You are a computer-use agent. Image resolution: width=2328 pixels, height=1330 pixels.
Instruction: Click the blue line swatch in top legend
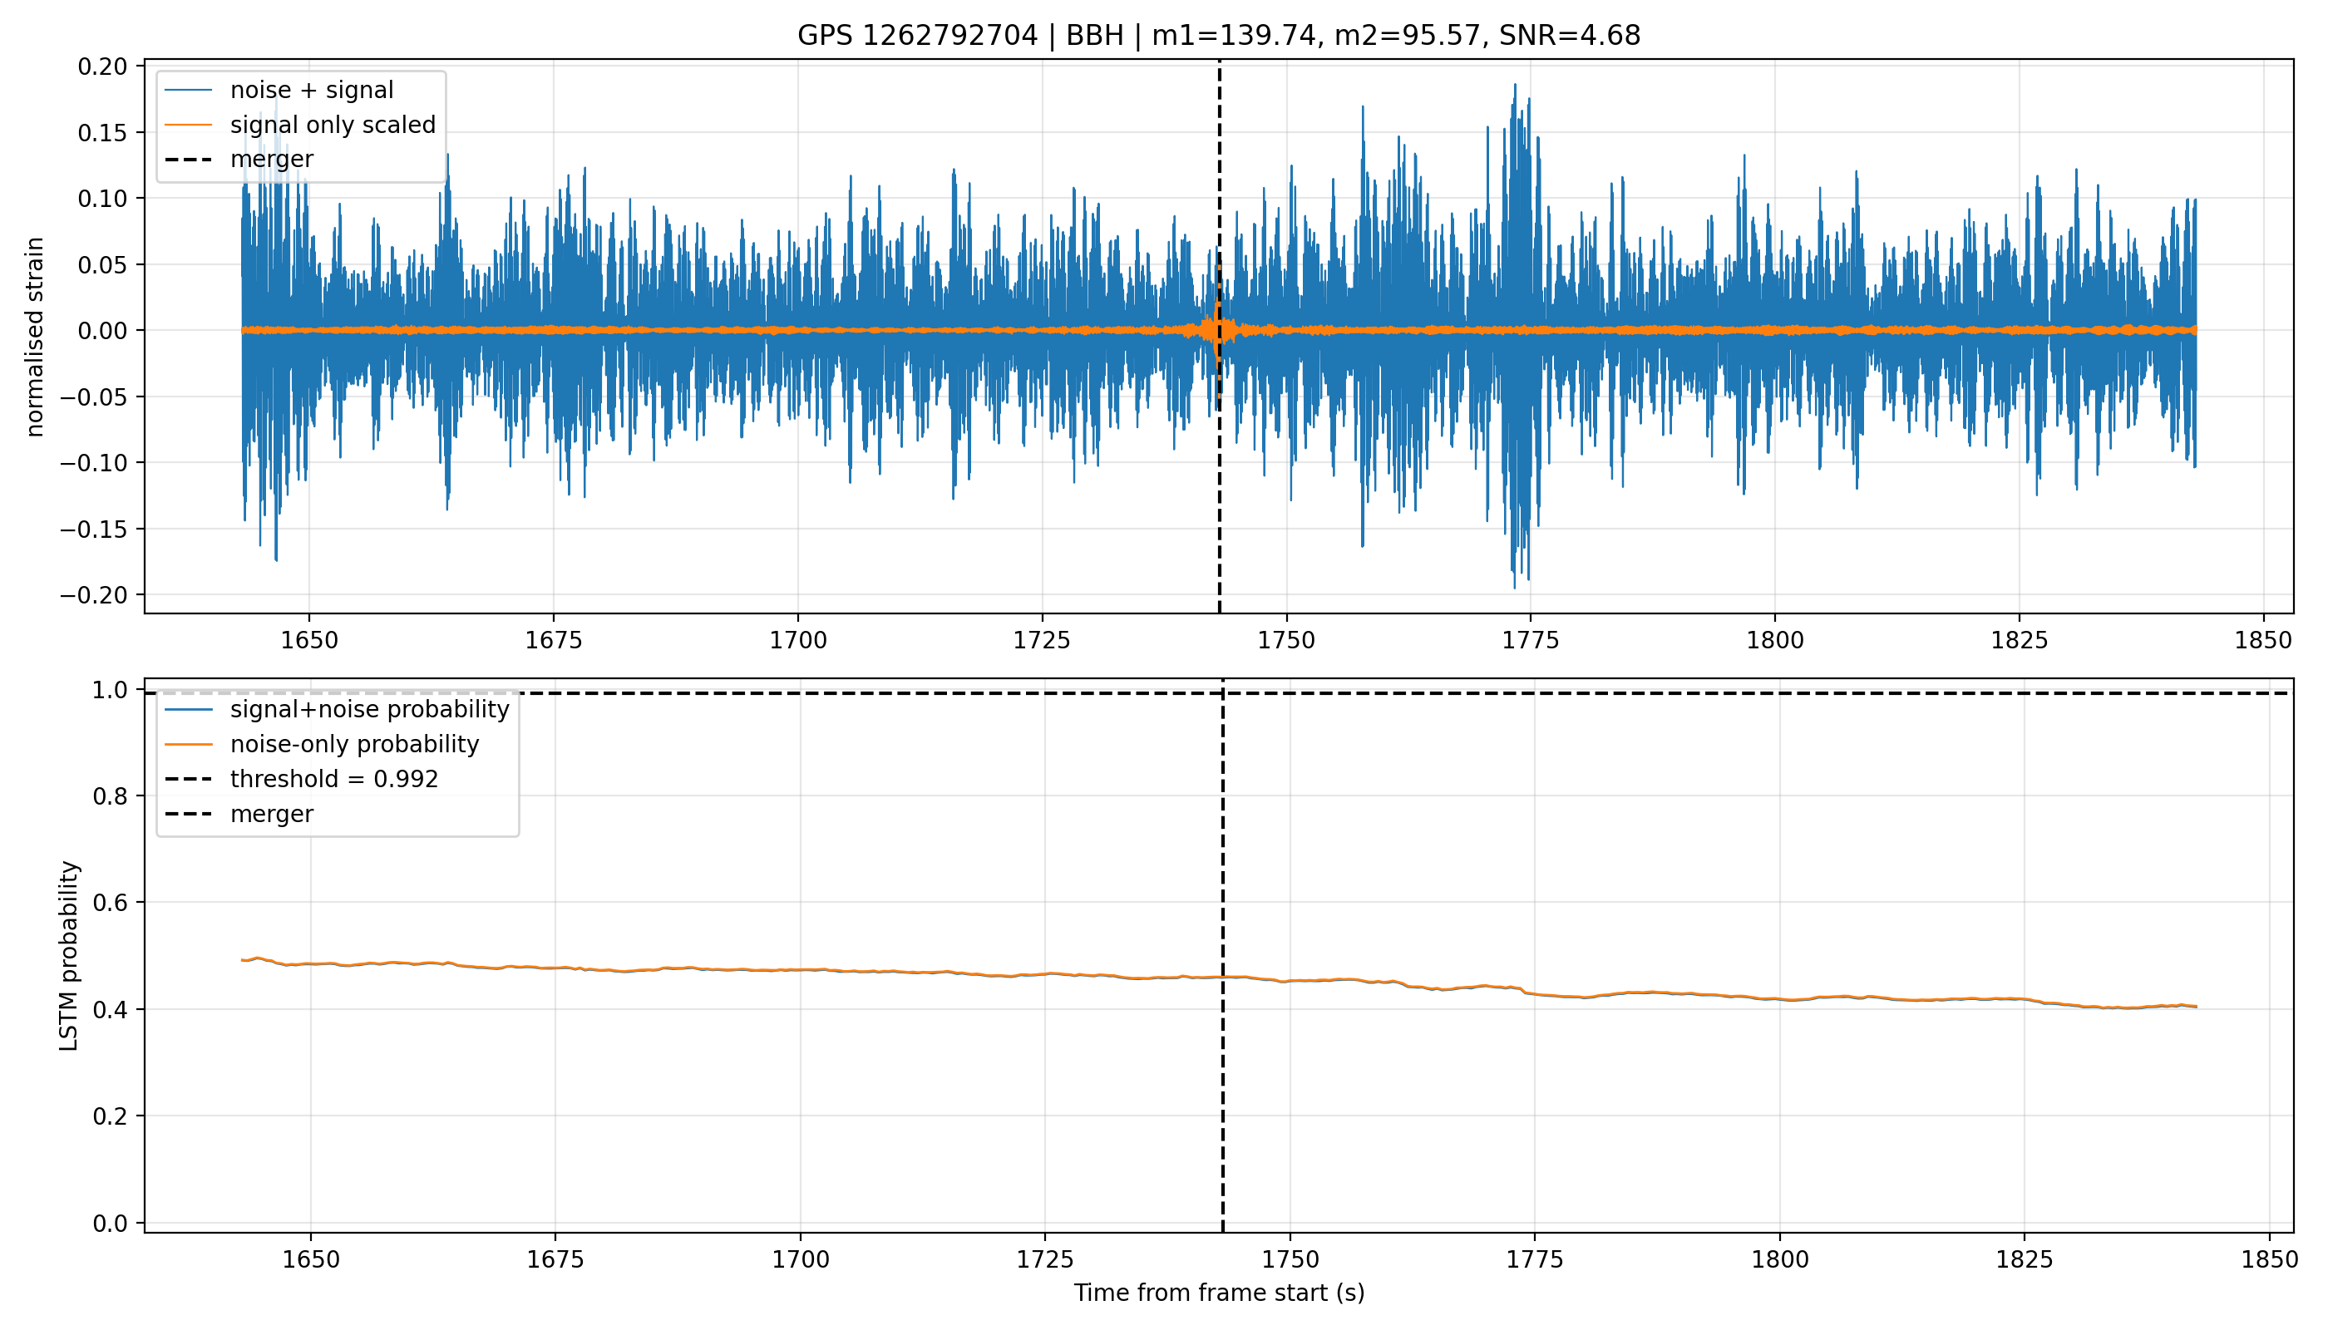point(188,91)
